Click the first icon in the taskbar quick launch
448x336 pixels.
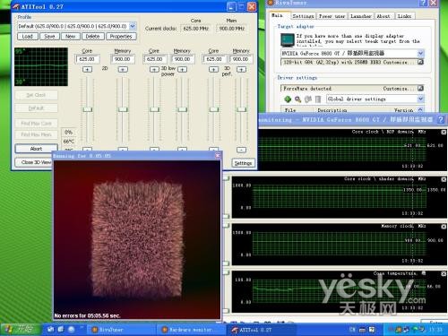50,329
